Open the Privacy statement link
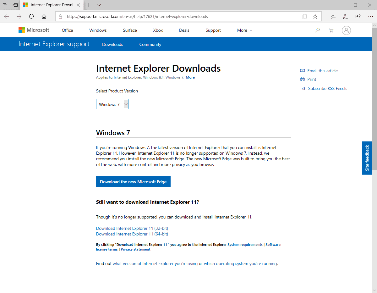Viewport: 377px width, 293px height. [x=135, y=249]
